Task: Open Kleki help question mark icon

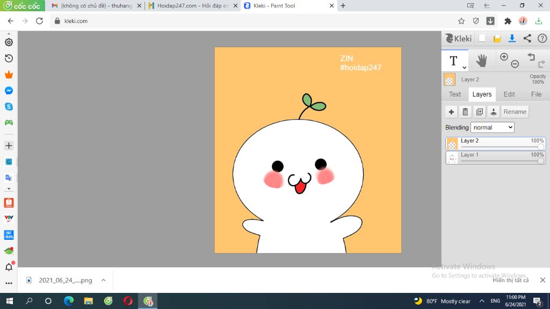Action: tap(542, 38)
